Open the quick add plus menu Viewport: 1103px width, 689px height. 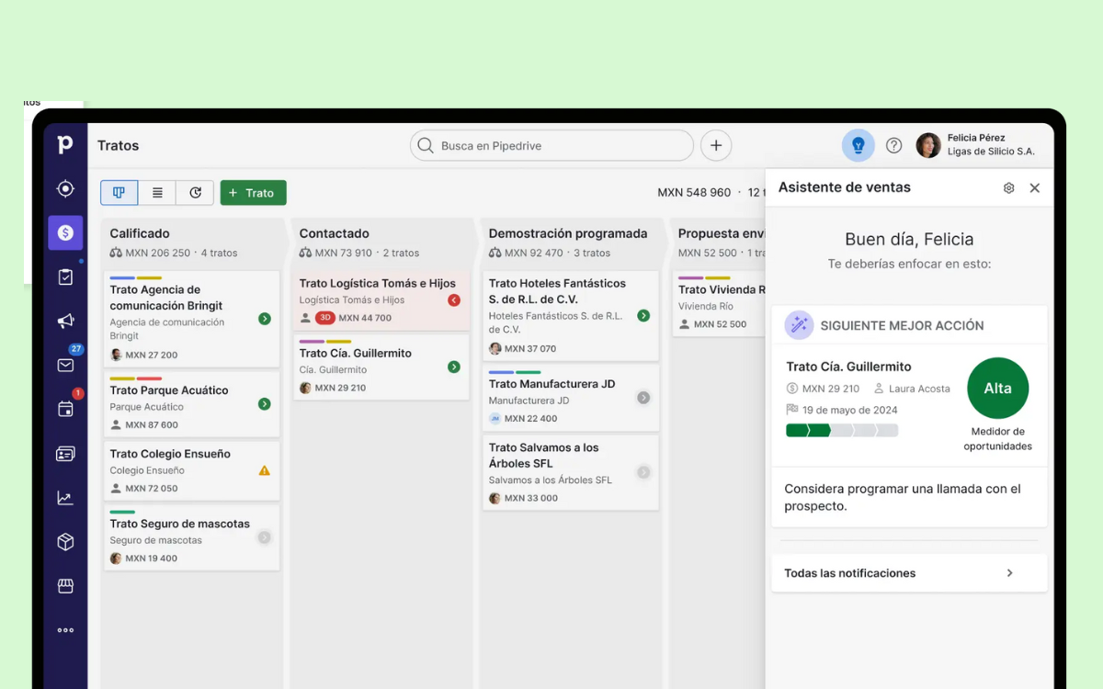tap(716, 145)
